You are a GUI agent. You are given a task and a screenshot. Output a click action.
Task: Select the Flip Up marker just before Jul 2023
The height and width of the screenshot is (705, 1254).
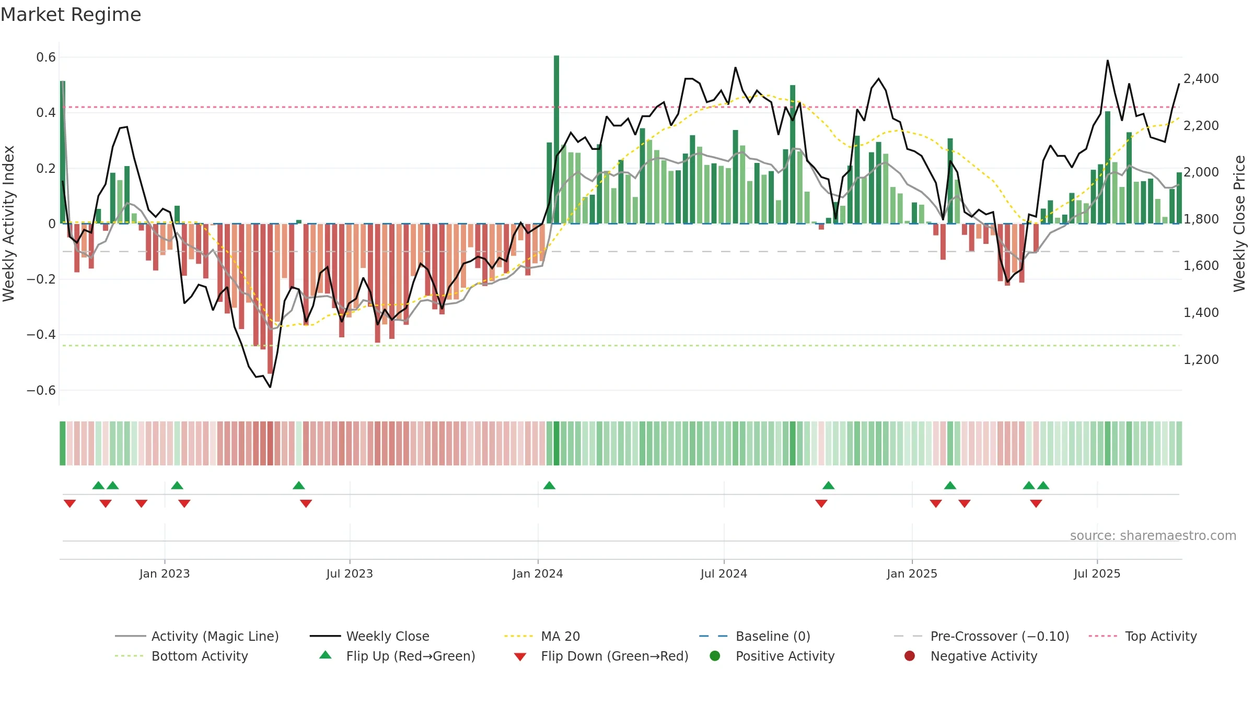point(299,486)
